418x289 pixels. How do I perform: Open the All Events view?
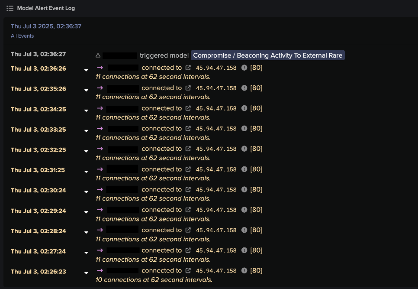[22, 36]
